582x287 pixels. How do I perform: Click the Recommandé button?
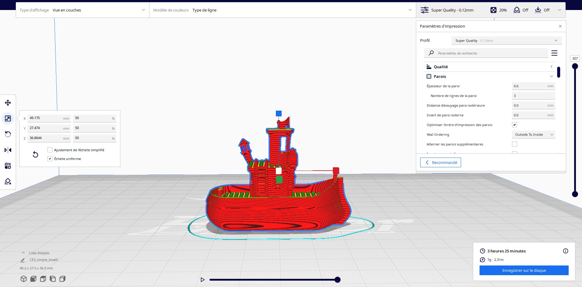tap(440, 162)
